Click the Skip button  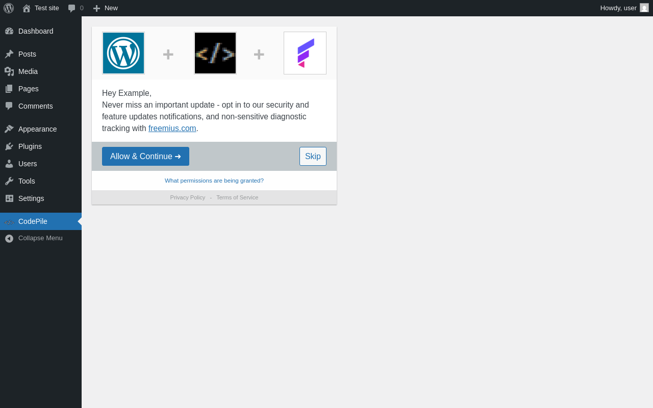313,157
